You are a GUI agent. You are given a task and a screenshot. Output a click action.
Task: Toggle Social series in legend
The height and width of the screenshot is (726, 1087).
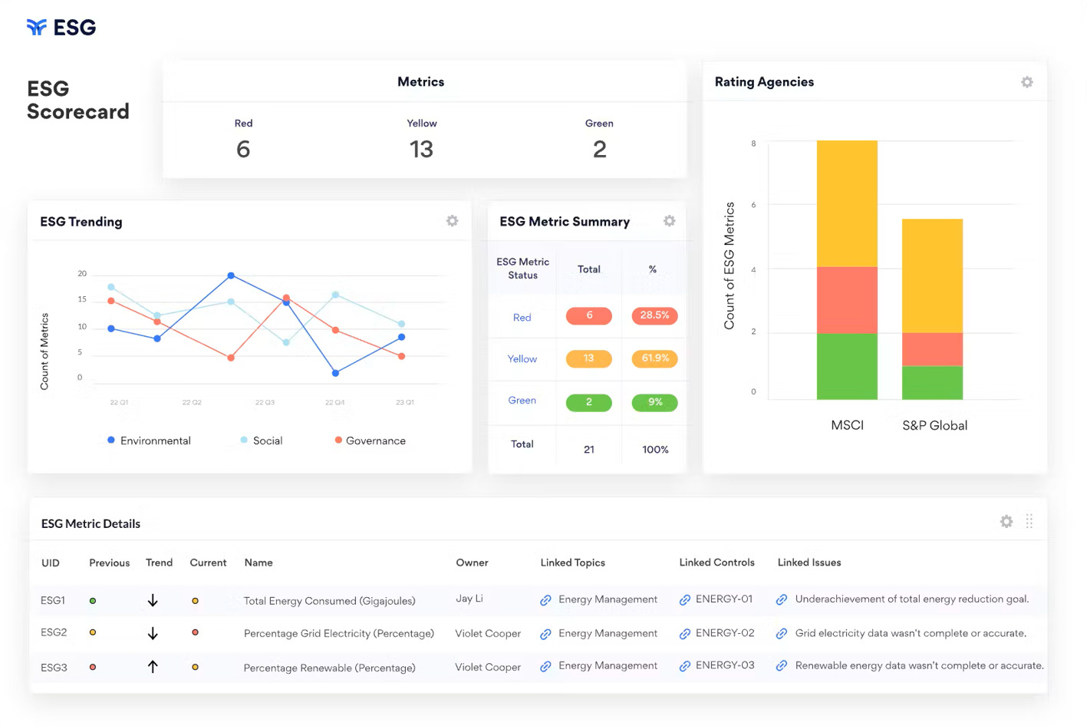pos(262,441)
